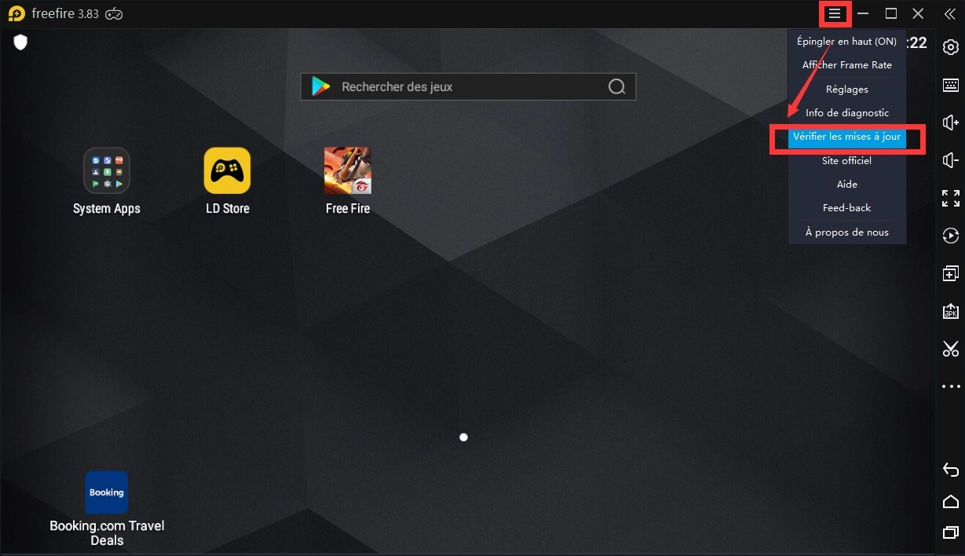The width and height of the screenshot is (965, 556).
Task: Decrease volume with sidebar speaker minus icon
Action: pos(951,160)
